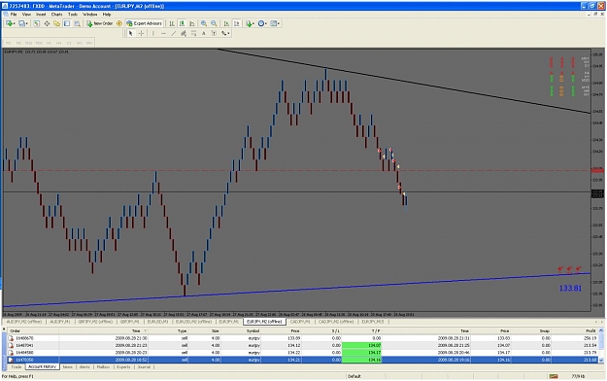Expand the Periodicity clock dropdown
607x381 pixels.
click(x=266, y=23)
